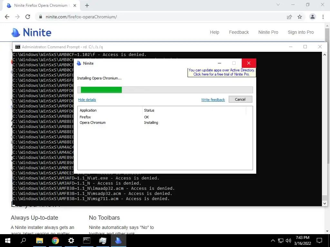The height and width of the screenshot is (247, 330).
Task: Switch to Ninite installer on taskbar
Action: 119,241
